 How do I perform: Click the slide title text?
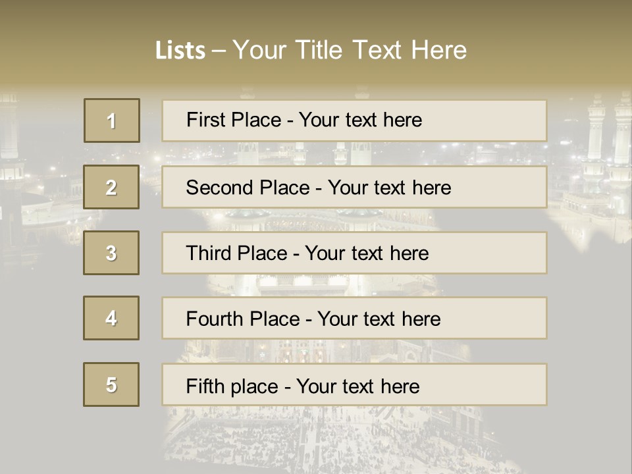click(x=311, y=50)
